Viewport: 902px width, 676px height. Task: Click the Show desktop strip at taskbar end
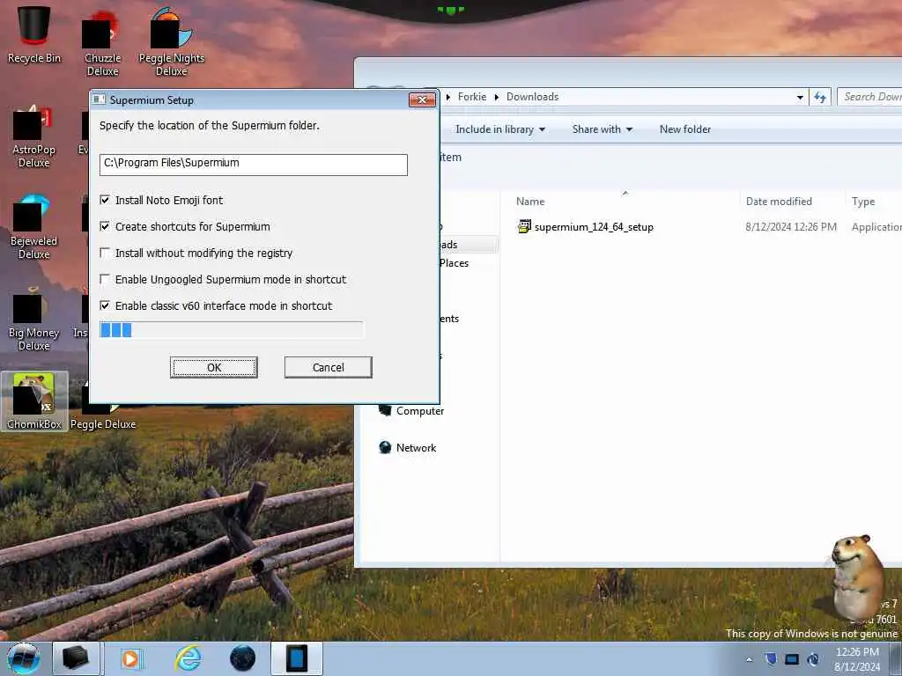coord(896,658)
